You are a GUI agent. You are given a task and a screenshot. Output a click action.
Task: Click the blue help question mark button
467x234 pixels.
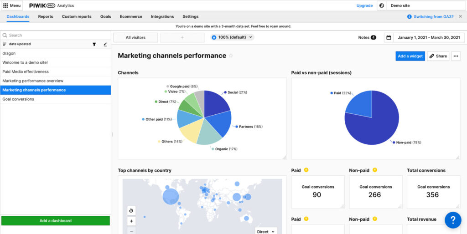453,220
